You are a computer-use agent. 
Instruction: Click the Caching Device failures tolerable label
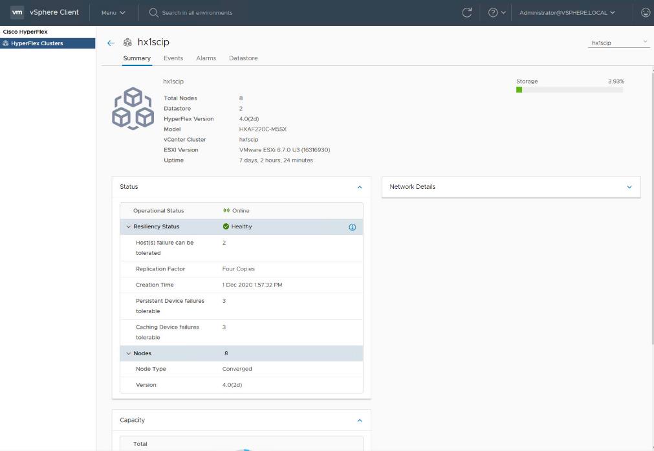[168, 332]
